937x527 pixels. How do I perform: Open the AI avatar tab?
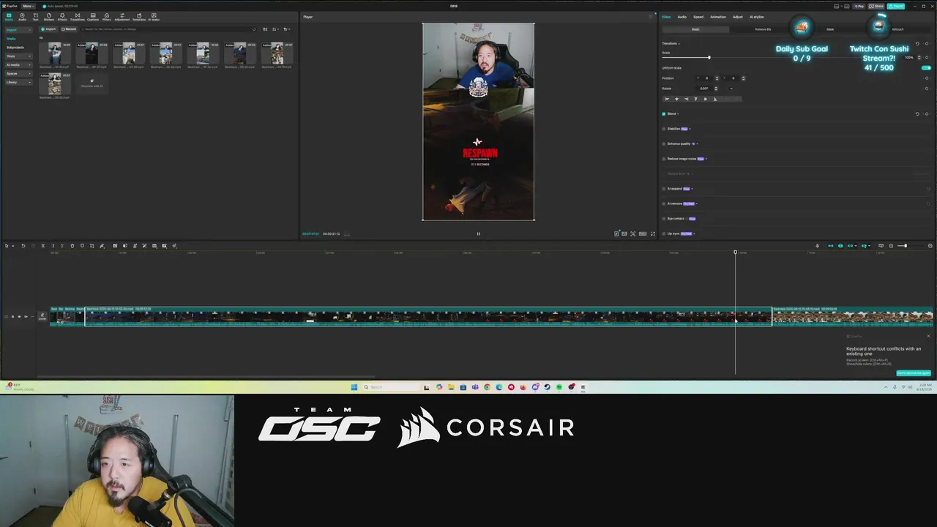[154, 17]
